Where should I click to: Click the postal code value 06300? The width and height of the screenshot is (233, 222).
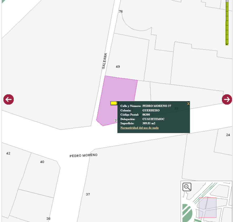tap(146, 115)
